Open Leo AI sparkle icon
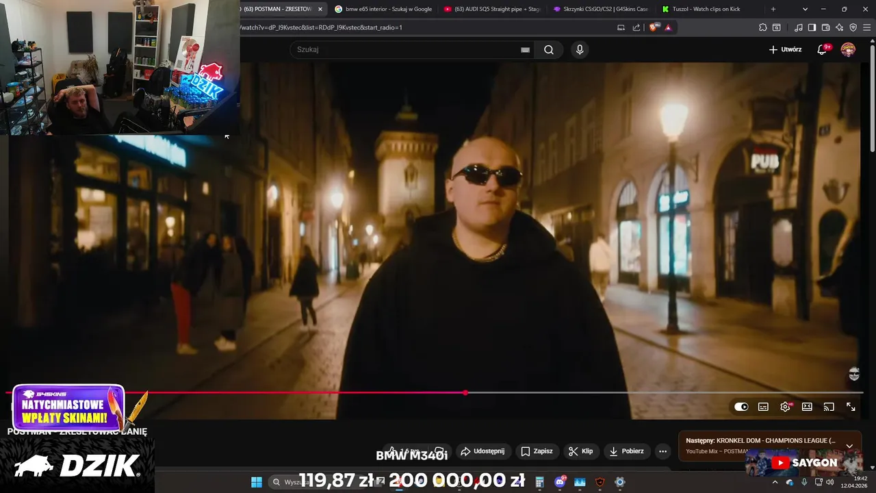876x493 pixels. 840,27
